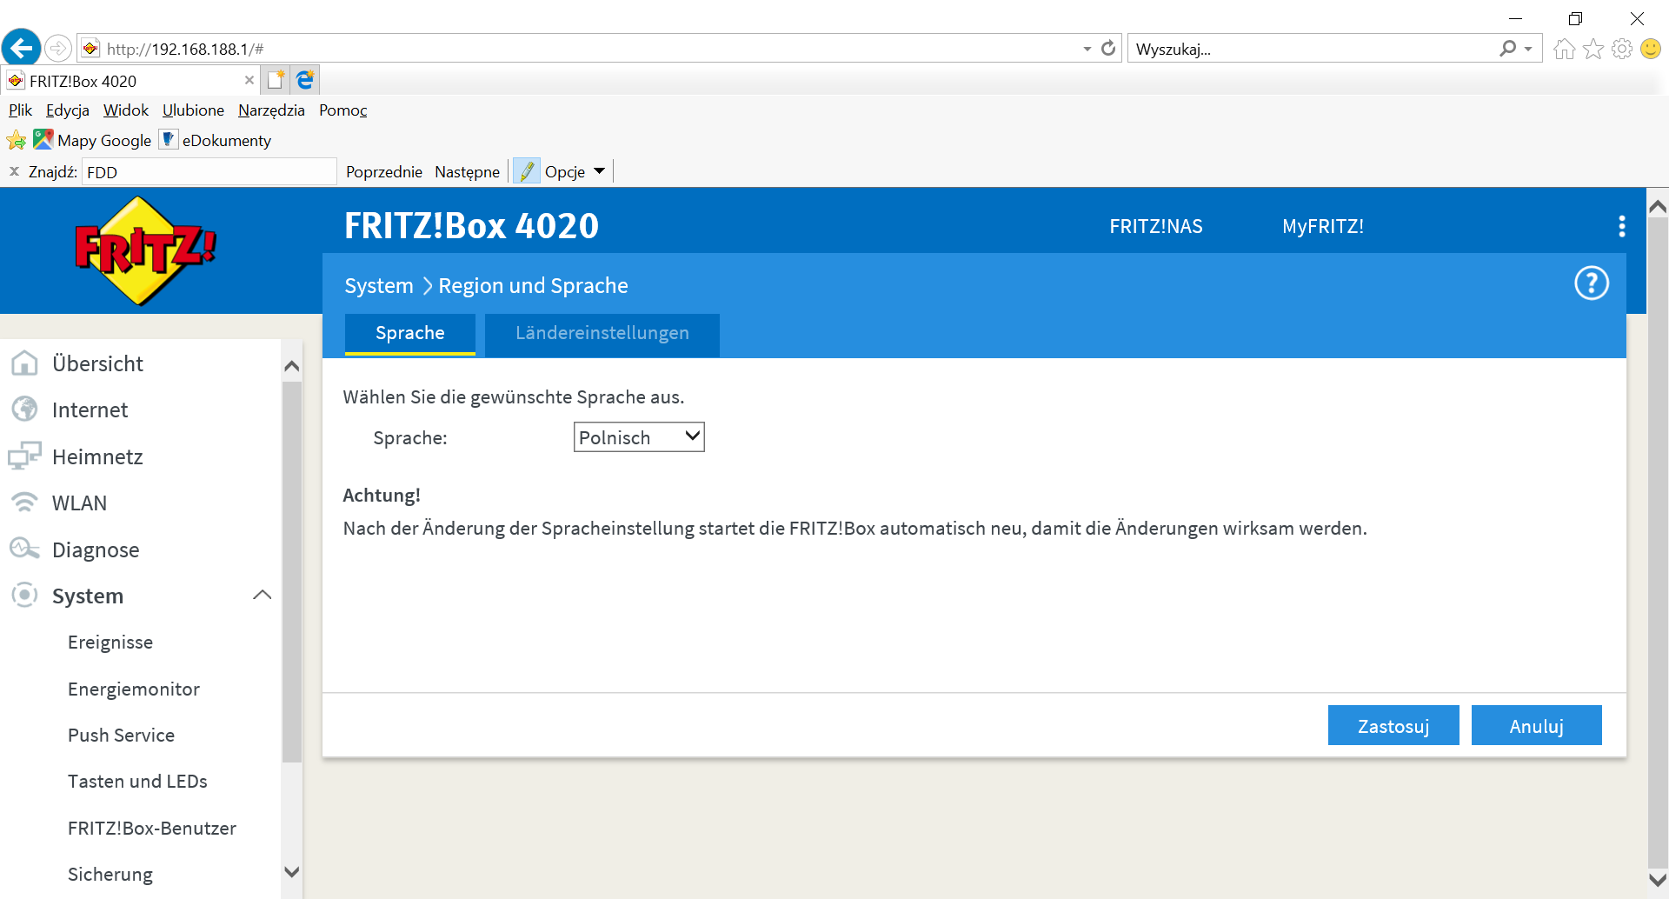
Task: Open Tasten und LEDs under System
Action: (137, 781)
